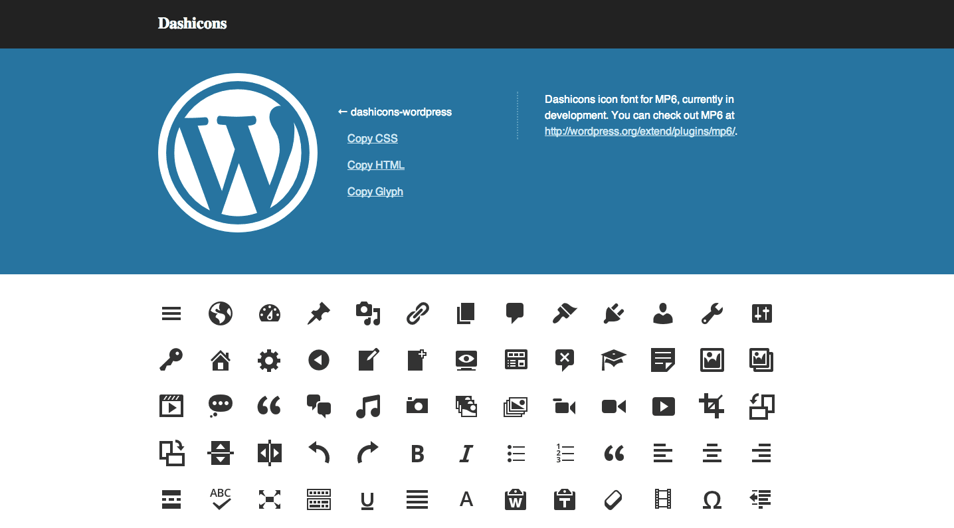Select the camera icon
The width and height of the screenshot is (954, 528).
pyautogui.click(x=417, y=406)
